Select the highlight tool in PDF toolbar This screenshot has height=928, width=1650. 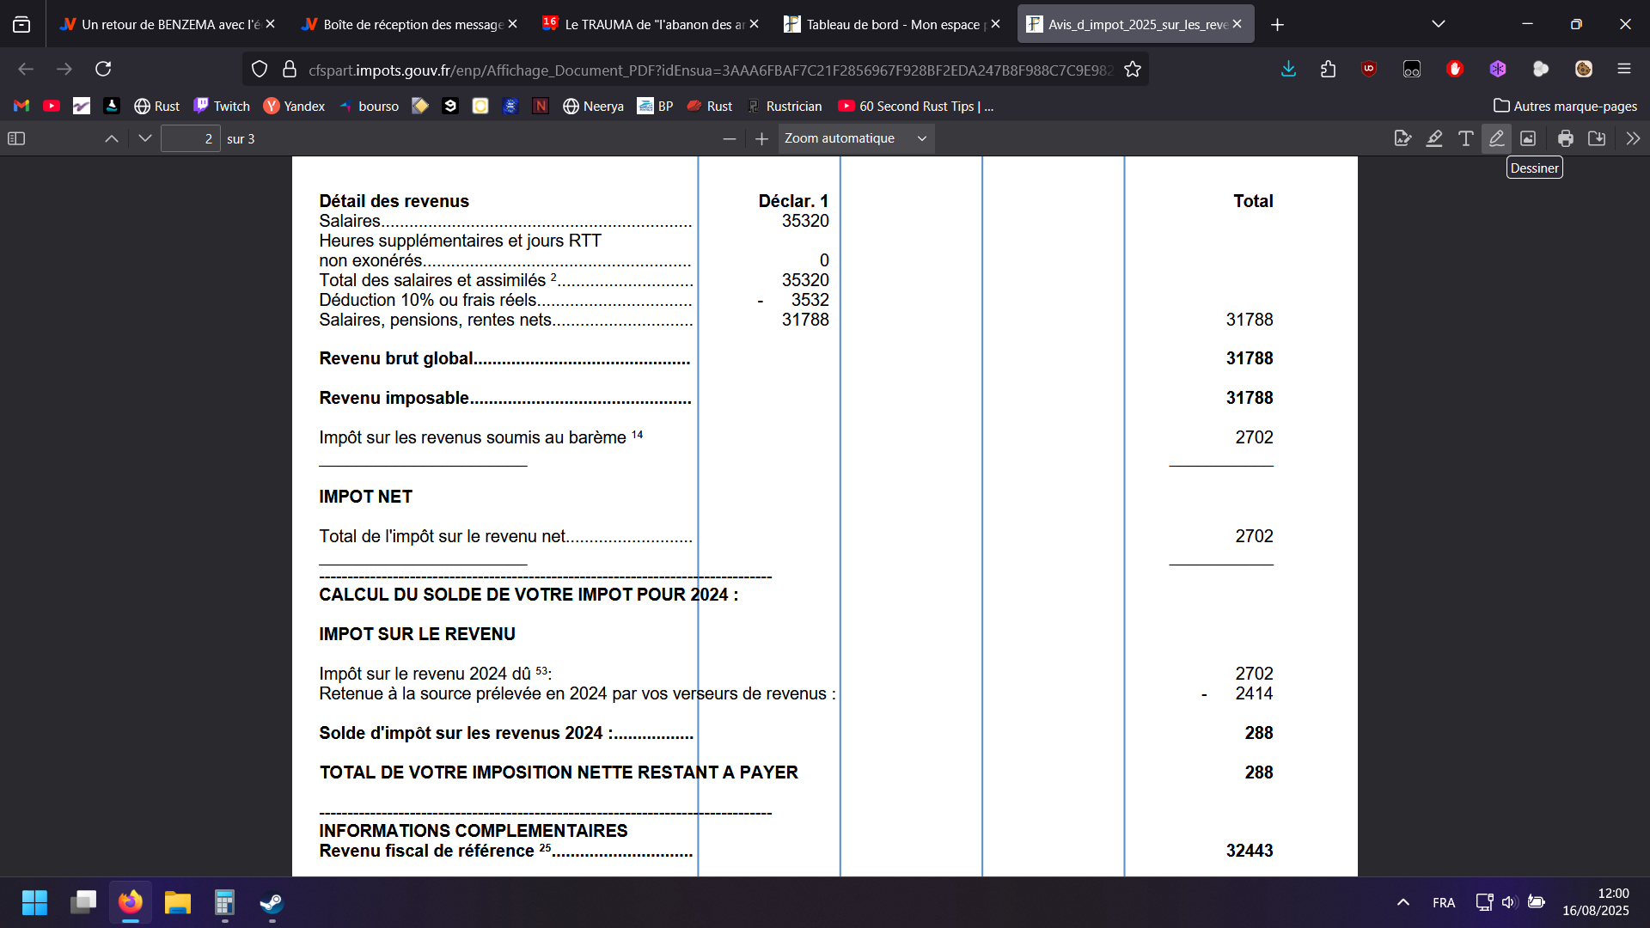(1434, 138)
